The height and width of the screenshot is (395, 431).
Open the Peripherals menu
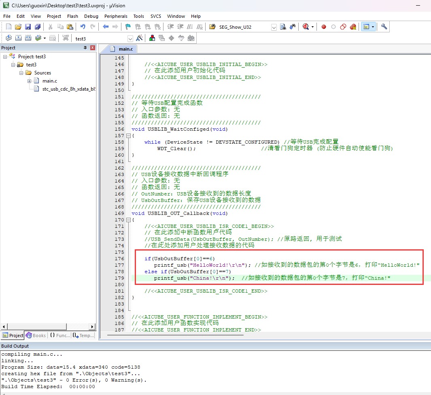[x=116, y=16]
